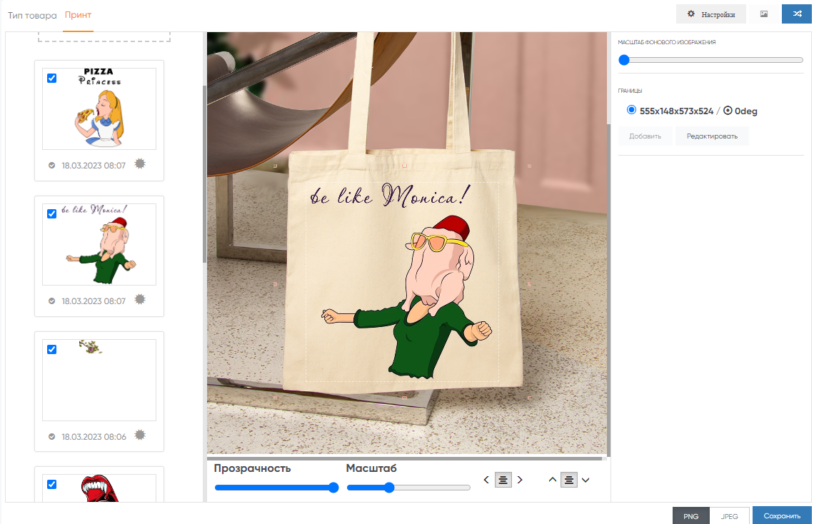The height and width of the screenshot is (524, 814).
Task: Uncheck the small flower print checkbox
Action: click(52, 349)
